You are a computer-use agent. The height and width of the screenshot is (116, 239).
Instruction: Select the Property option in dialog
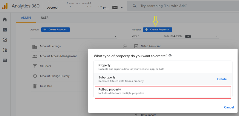(x=163, y=67)
